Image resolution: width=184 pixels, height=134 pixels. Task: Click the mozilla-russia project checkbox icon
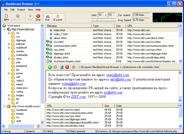[x=9, y=106]
